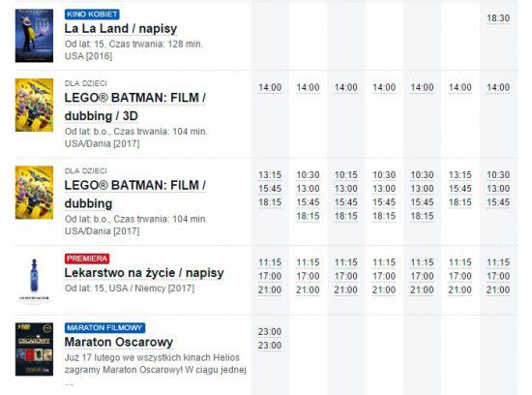Click the red PREMIERA badge

click(87, 258)
